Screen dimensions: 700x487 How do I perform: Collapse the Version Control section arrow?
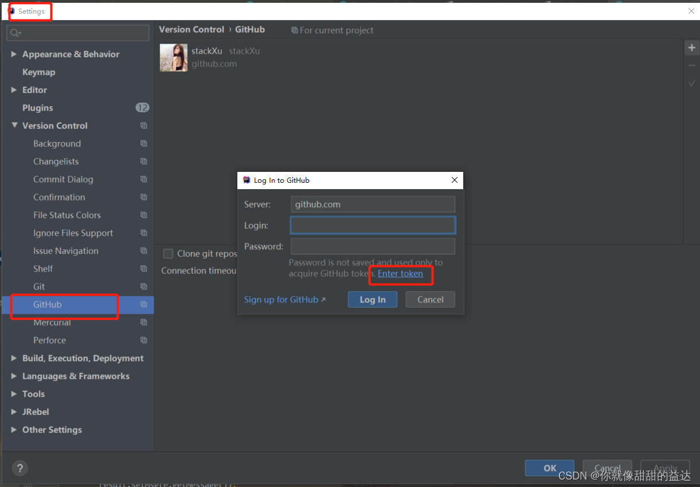(14, 125)
